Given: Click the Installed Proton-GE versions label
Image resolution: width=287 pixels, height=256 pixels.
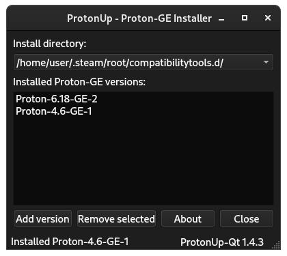Looking at the screenshot, I should [x=79, y=82].
